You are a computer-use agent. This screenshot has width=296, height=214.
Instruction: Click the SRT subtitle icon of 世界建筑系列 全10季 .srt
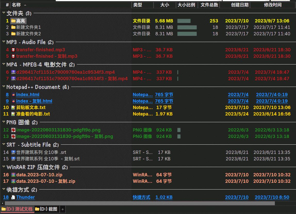[13, 152]
